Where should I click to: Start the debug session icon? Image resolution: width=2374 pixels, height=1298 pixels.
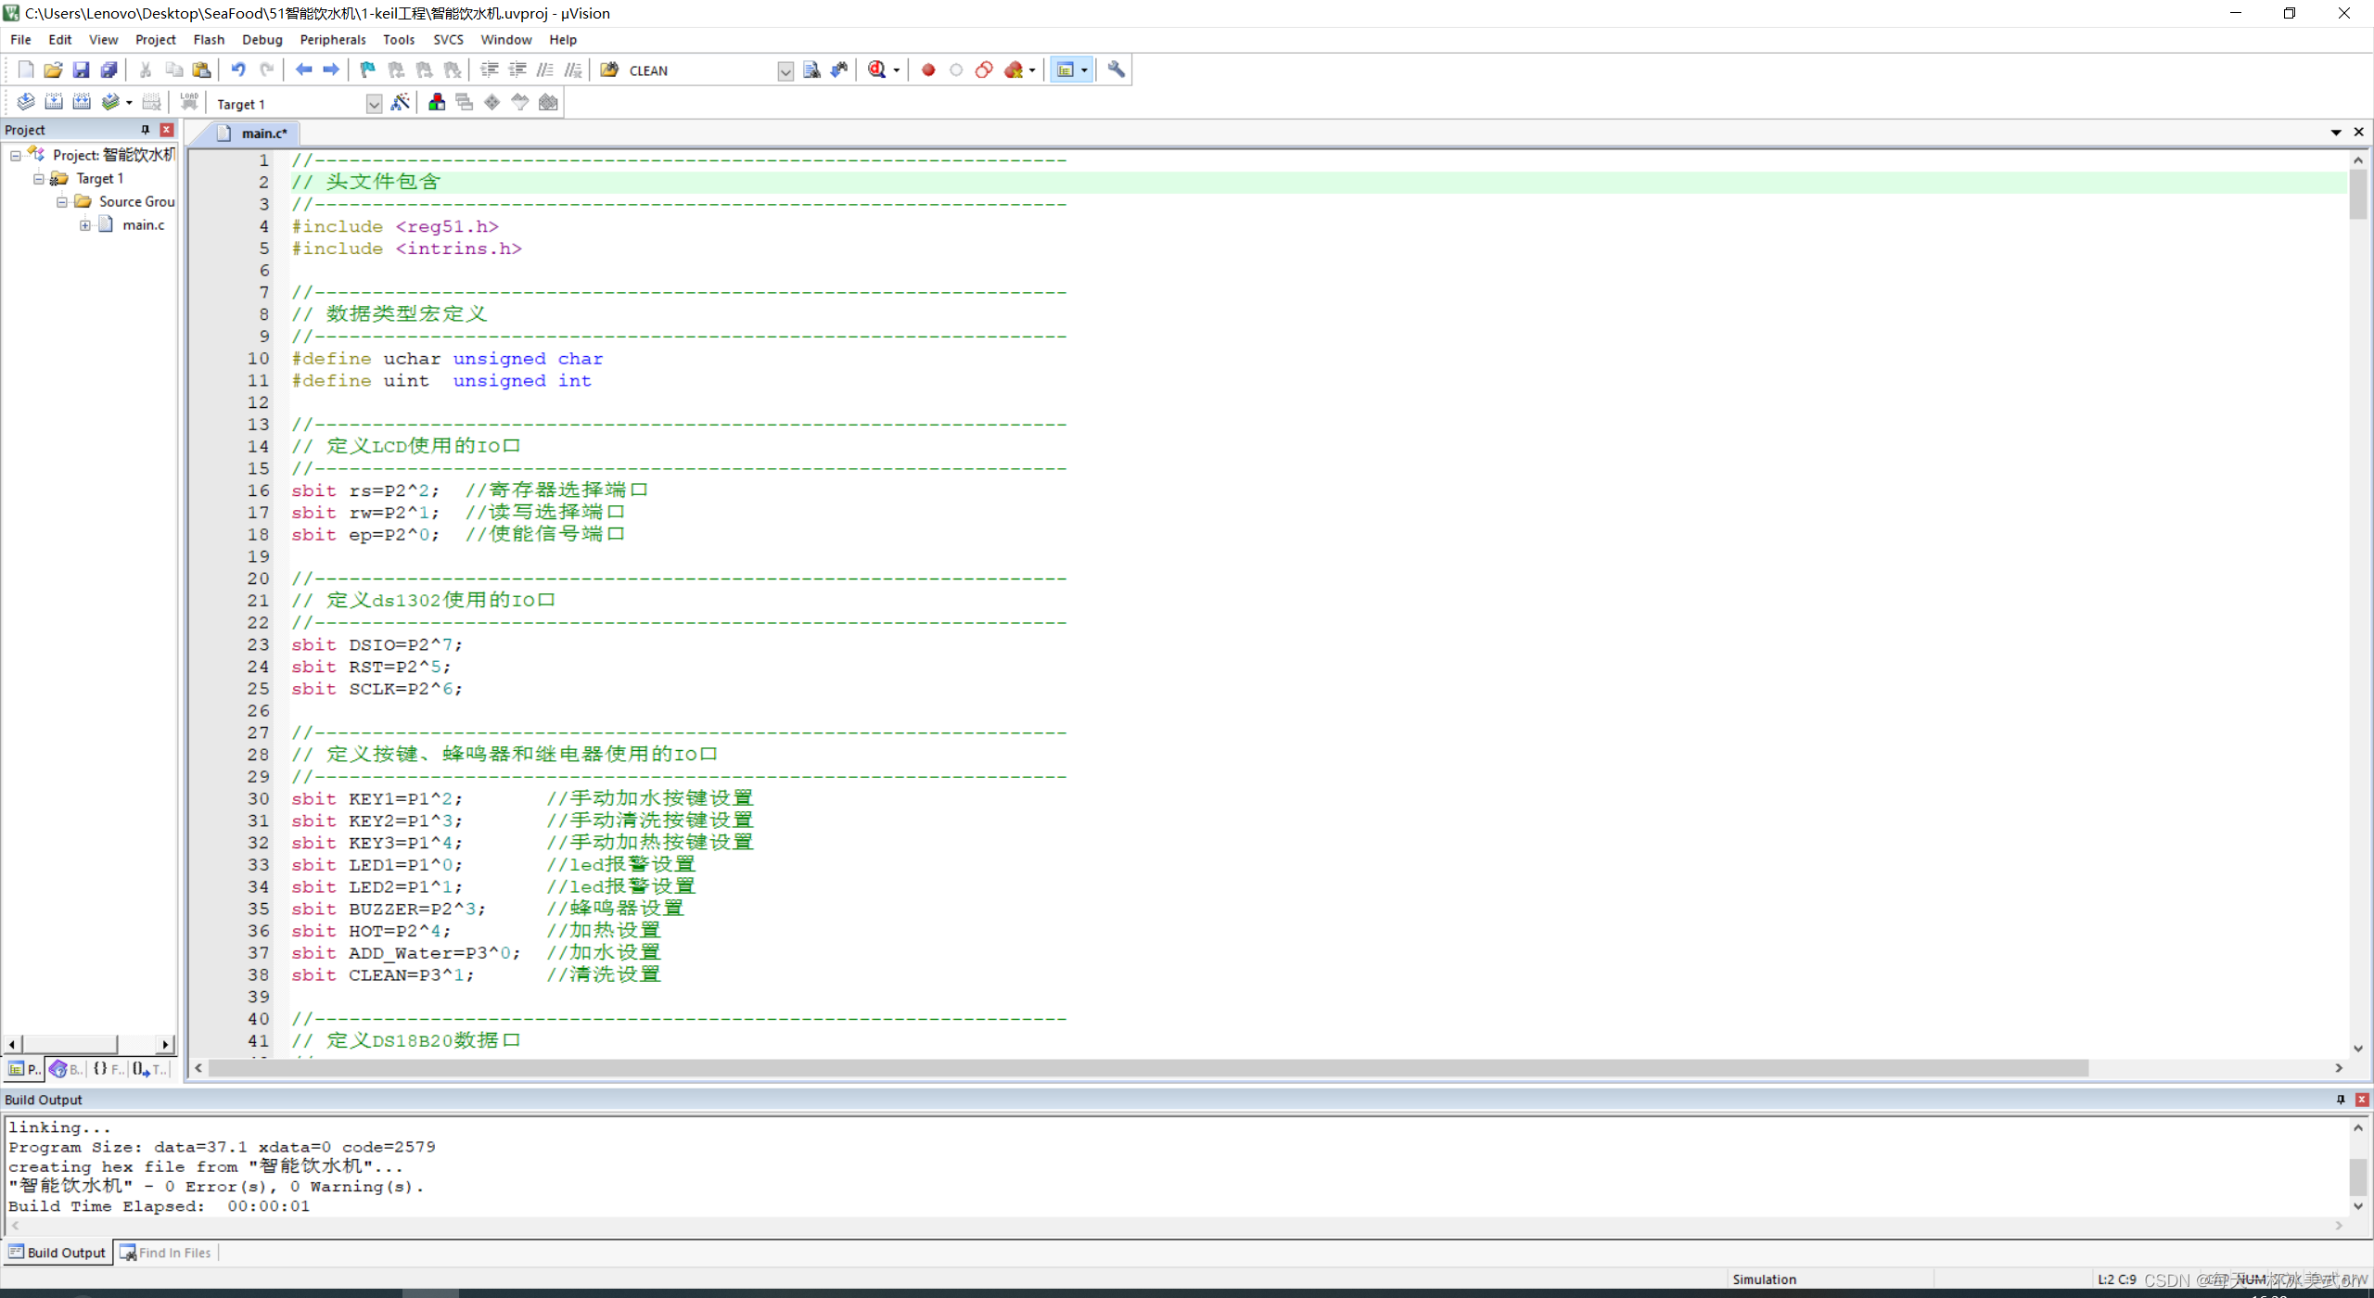[876, 70]
